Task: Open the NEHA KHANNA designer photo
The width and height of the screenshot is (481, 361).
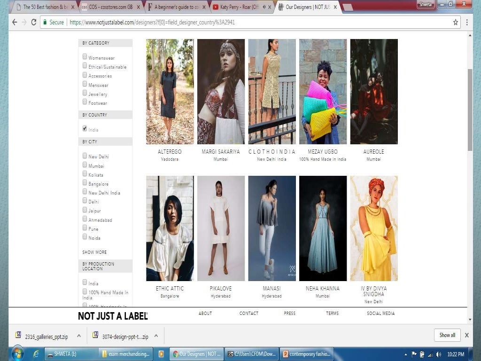Action: 323,228
